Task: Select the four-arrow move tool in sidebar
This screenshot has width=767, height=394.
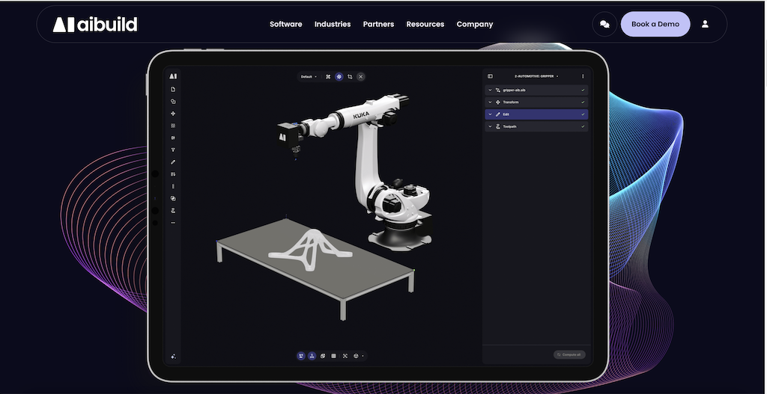Action: click(x=173, y=114)
